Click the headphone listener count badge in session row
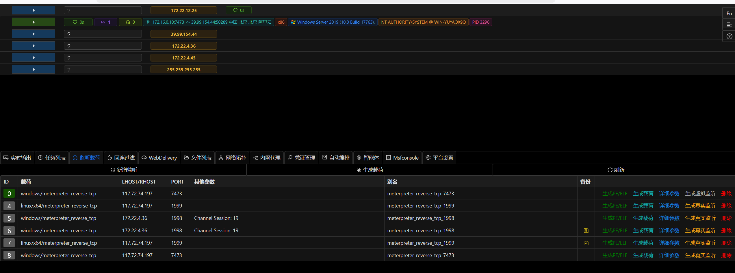This screenshot has height=273, width=735. pyautogui.click(x=130, y=22)
